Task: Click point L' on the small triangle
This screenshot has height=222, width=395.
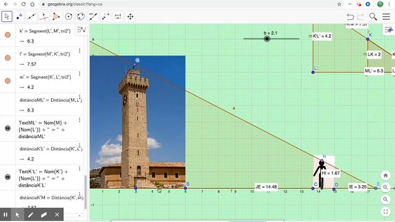Action: pos(313,72)
